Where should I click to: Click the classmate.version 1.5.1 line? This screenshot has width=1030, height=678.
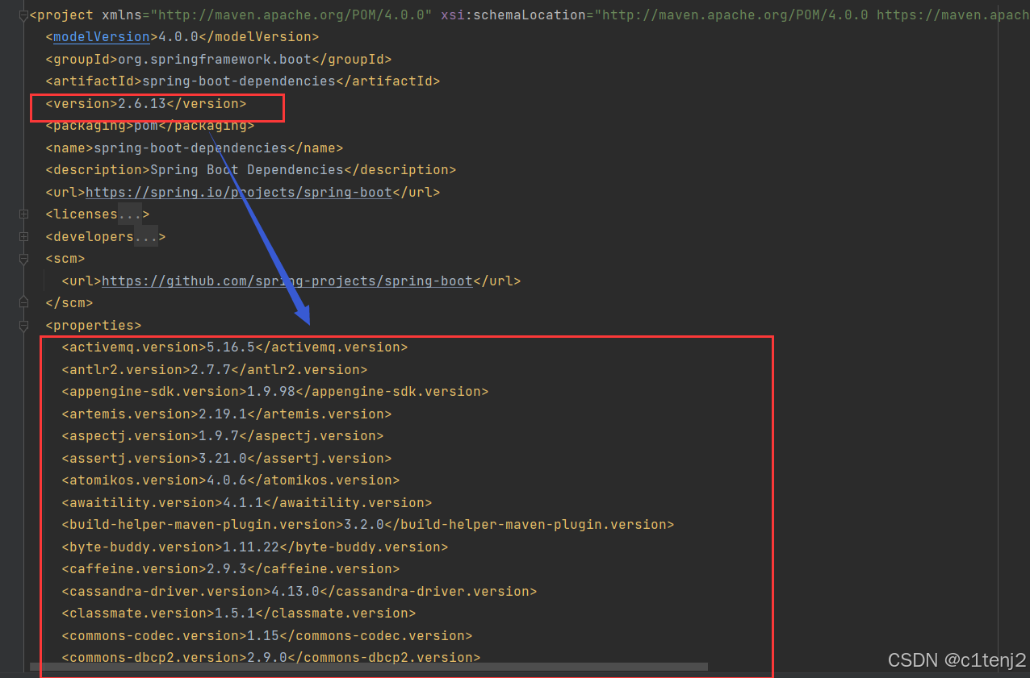click(239, 614)
